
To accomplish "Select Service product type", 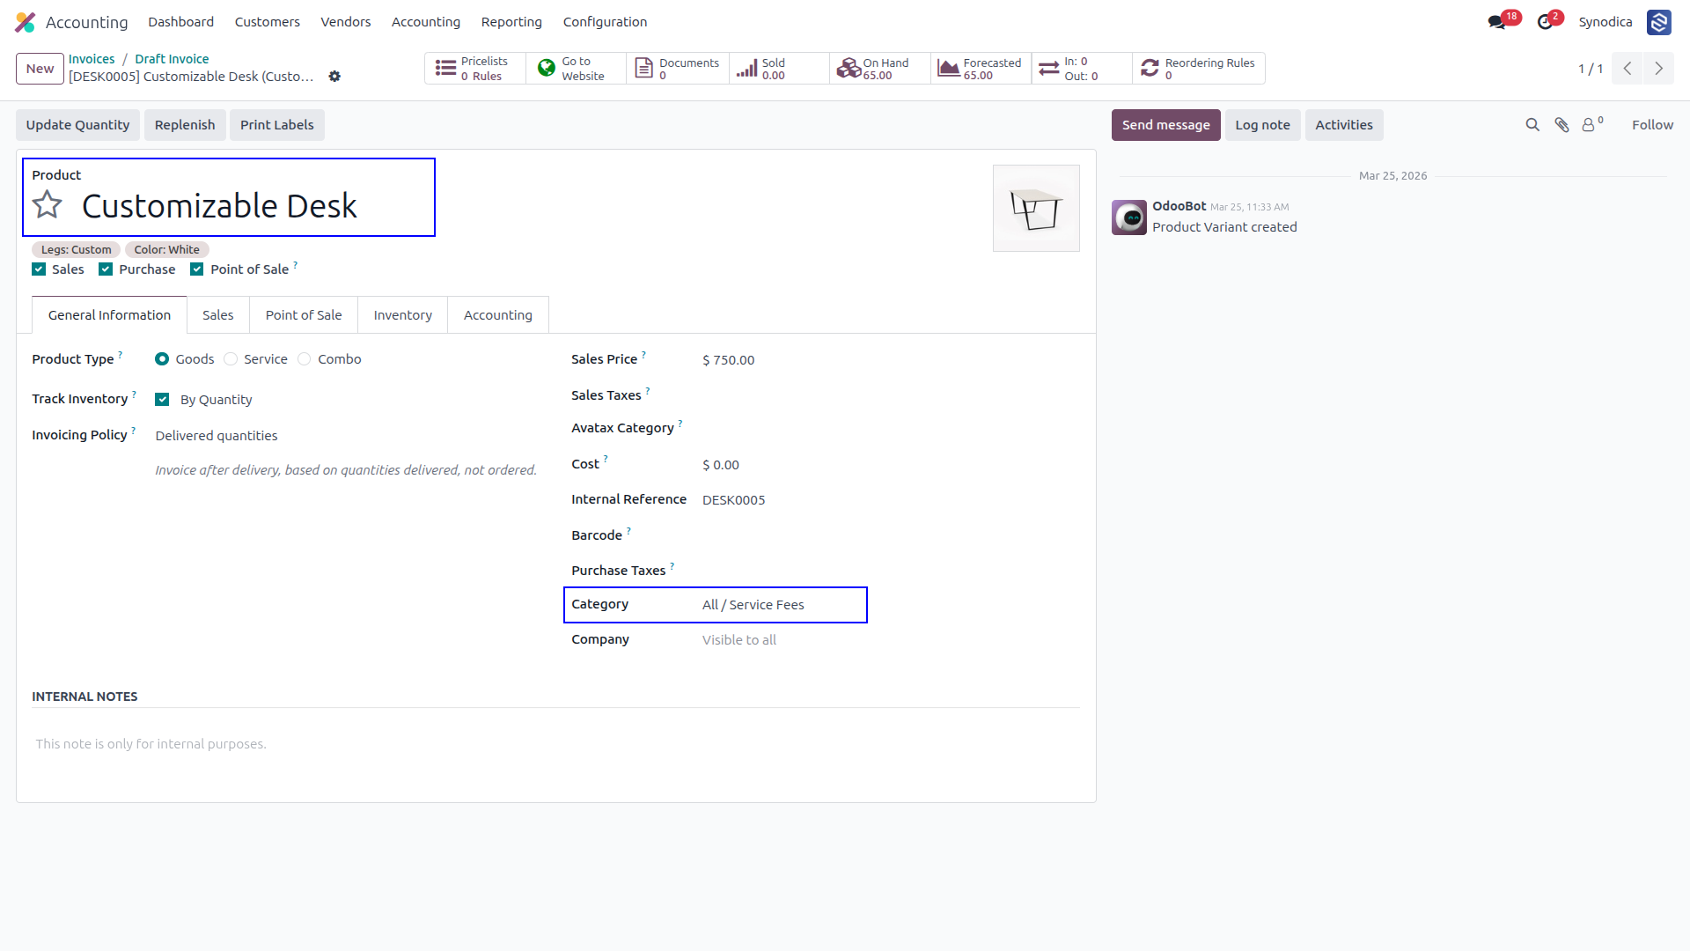I will tap(231, 359).
